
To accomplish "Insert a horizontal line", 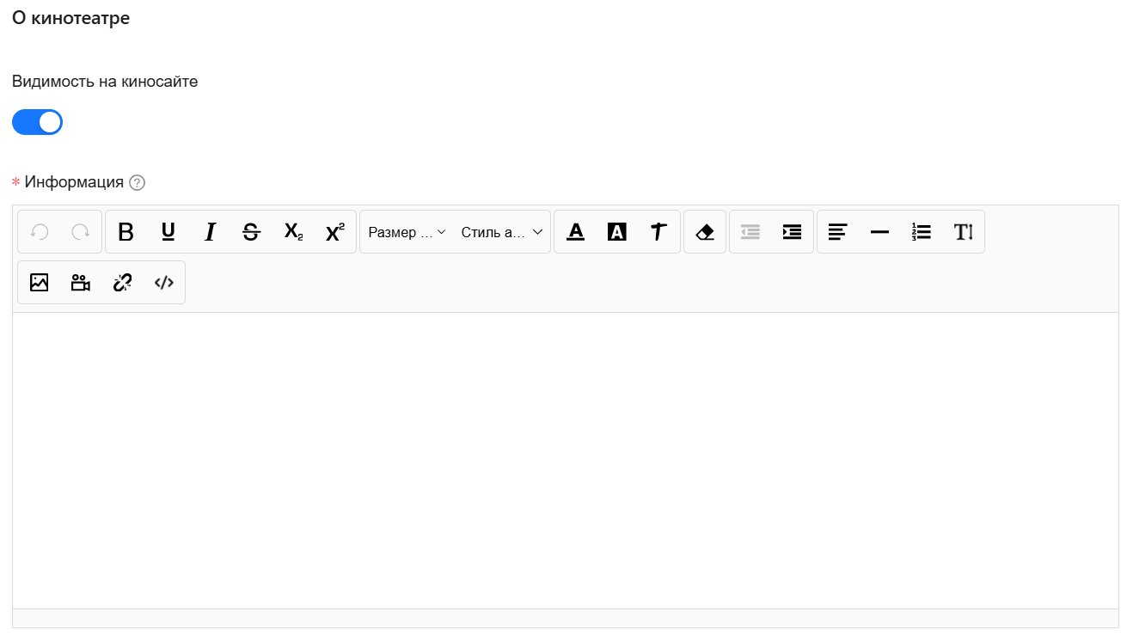I will 879,232.
